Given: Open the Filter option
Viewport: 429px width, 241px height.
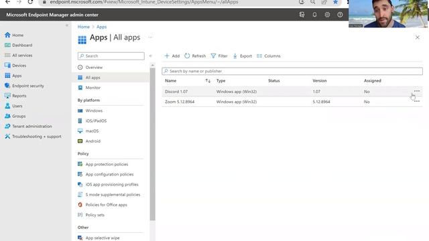Looking at the screenshot, I should point(219,56).
